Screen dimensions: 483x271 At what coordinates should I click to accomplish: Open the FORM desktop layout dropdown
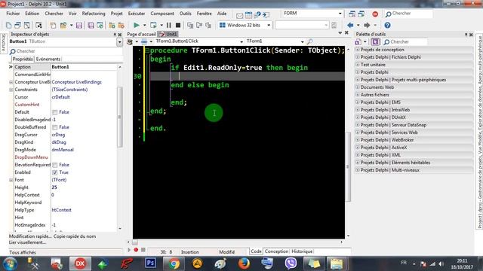(340, 14)
